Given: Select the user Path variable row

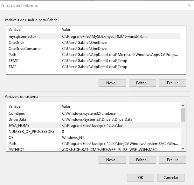Looking at the screenshot, I should pos(12,55).
